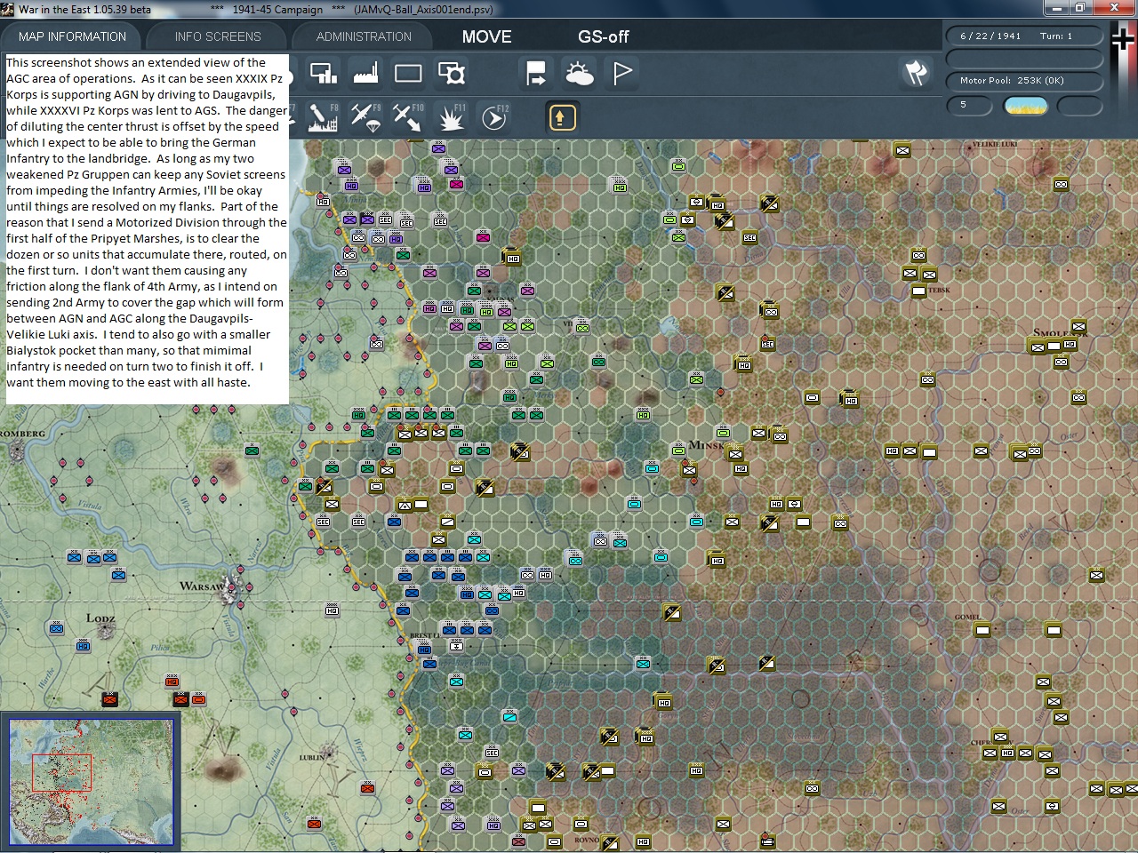Click the crossed double flags icon
This screenshot has width=1138, height=853.
coord(916,73)
